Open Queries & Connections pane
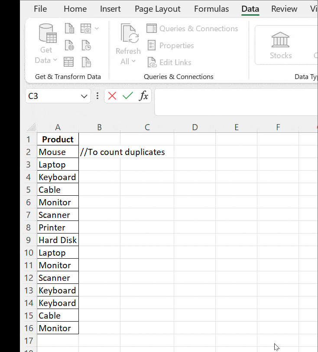Viewport: 318px width, 352px height. point(192,29)
